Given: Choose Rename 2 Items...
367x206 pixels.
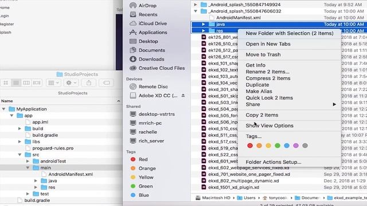Looking at the screenshot, I should (290, 72).
